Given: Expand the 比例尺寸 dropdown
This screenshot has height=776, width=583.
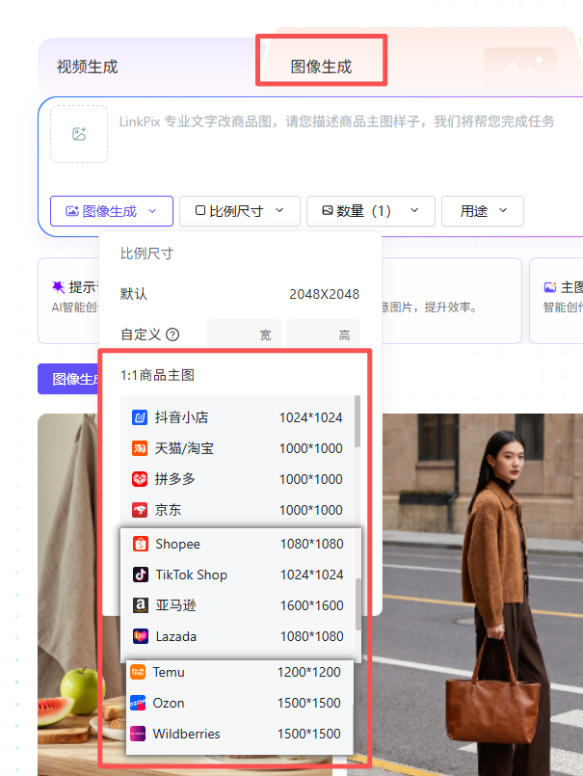Looking at the screenshot, I should click(240, 211).
